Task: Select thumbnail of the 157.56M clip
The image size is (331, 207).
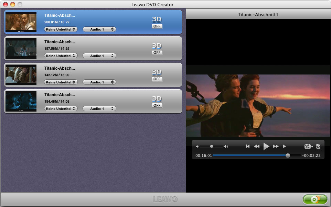Action: pyautogui.click(x=21, y=48)
